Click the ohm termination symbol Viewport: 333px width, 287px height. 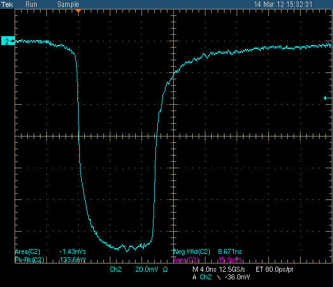point(165,270)
